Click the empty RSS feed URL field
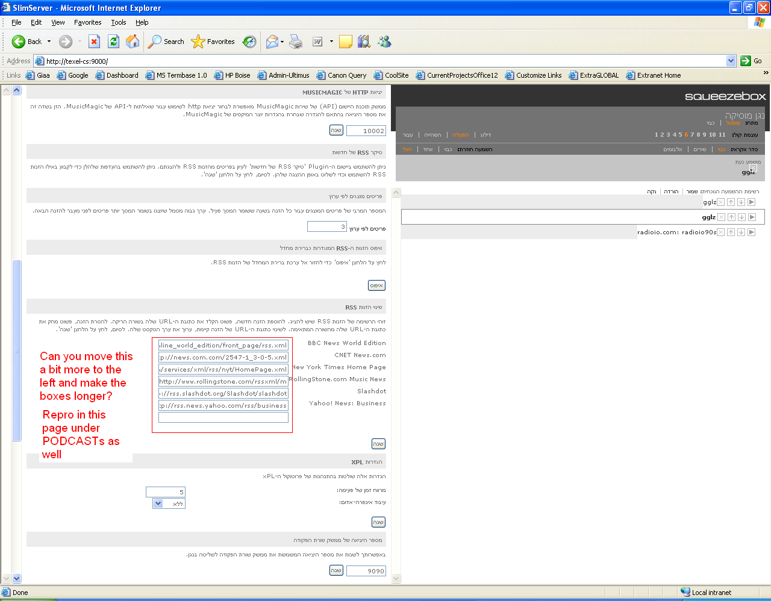This screenshot has width=771, height=601. coord(223,417)
